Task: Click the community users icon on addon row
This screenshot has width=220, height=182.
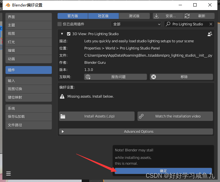Action: pos(210,34)
